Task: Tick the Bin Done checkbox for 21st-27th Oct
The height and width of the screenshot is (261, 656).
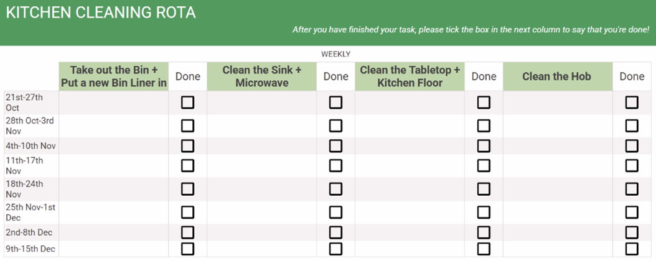Action: (187, 103)
